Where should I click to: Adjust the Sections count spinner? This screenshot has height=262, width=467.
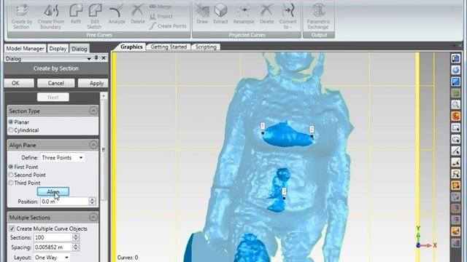tap(76, 237)
